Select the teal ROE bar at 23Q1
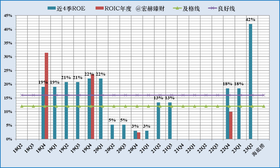 239,114
